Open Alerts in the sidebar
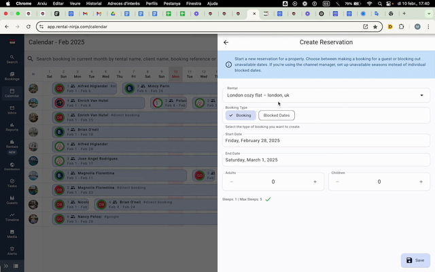435x272 pixels. tap(12, 251)
